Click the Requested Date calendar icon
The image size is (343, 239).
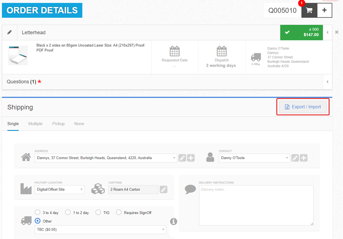click(x=175, y=51)
